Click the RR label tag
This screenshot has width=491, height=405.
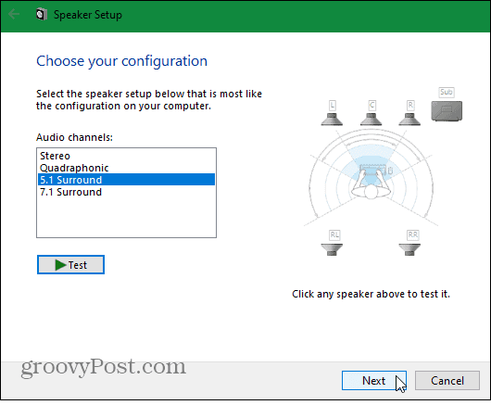click(x=412, y=234)
